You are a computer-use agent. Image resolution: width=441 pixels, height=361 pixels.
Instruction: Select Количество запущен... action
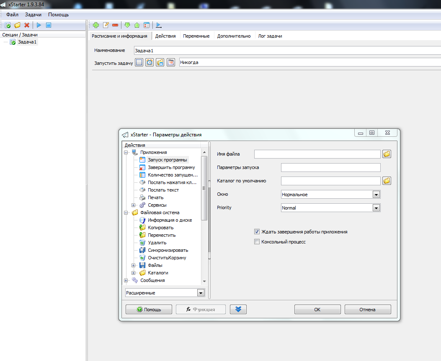(173, 175)
